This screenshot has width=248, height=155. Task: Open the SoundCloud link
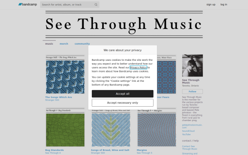click(188, 131)
